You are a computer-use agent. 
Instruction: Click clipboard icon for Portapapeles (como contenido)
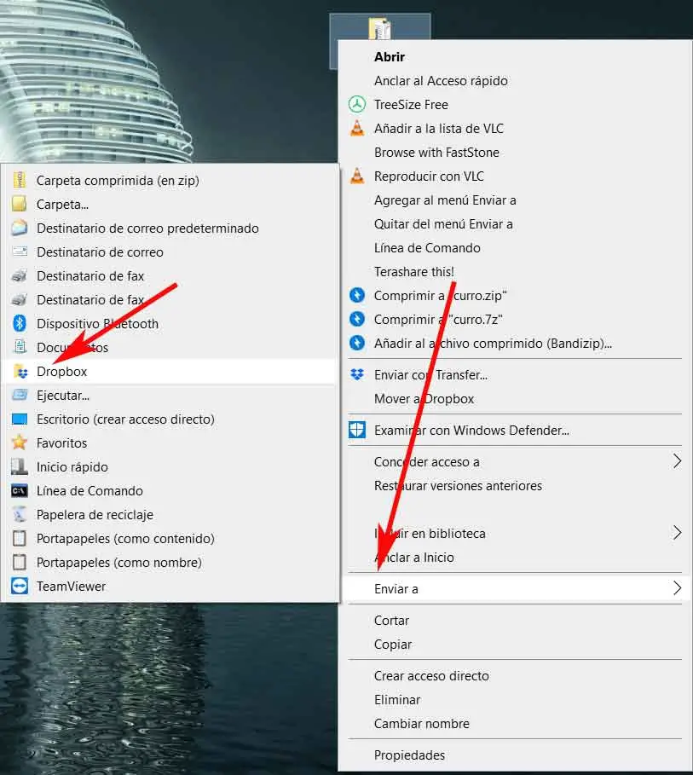point(20,538)
